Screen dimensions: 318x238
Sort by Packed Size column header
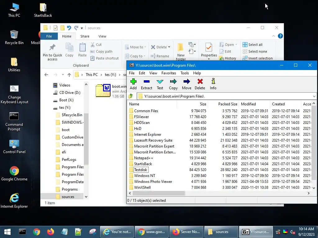223,104
